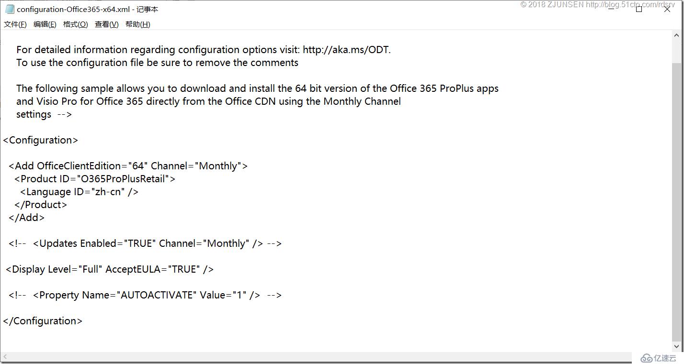Click the AUTOACTIVATE property comment line
684x364 pixels.
coord(145,295)
